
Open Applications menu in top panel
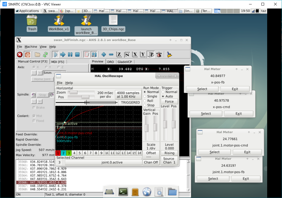(27, 11)
